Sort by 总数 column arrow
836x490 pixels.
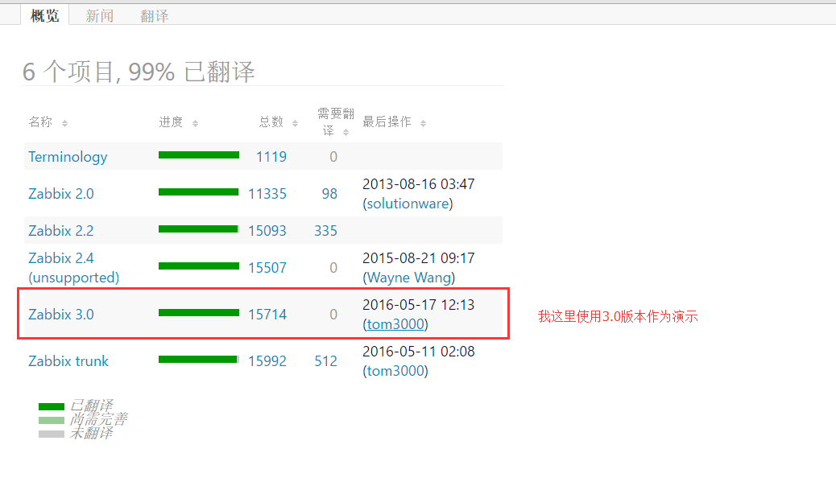coord(295,124)
